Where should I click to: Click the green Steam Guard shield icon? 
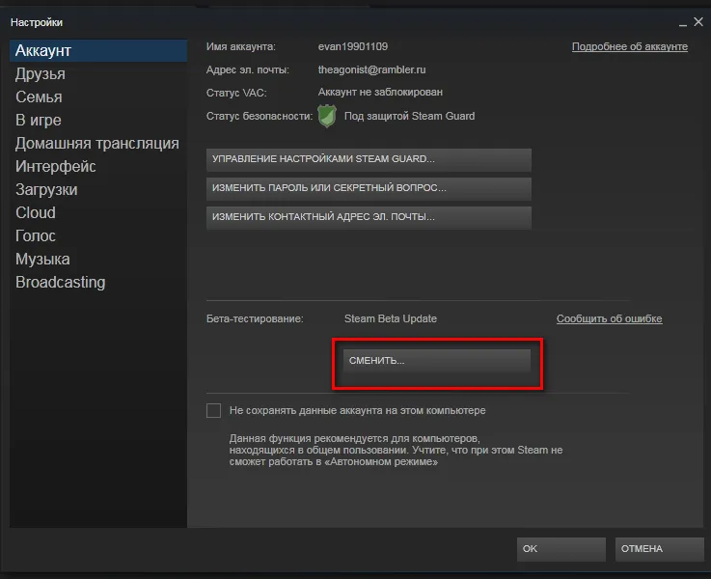pyautogui.click(x=327, y=116)
